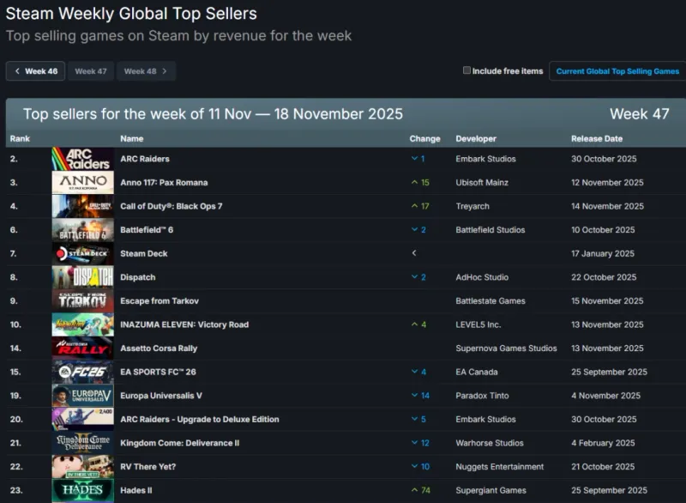This screenshot has width=686, height=503.
Task: Click the EA SPORTS FC 26 icon
Action: click(82, 372)
